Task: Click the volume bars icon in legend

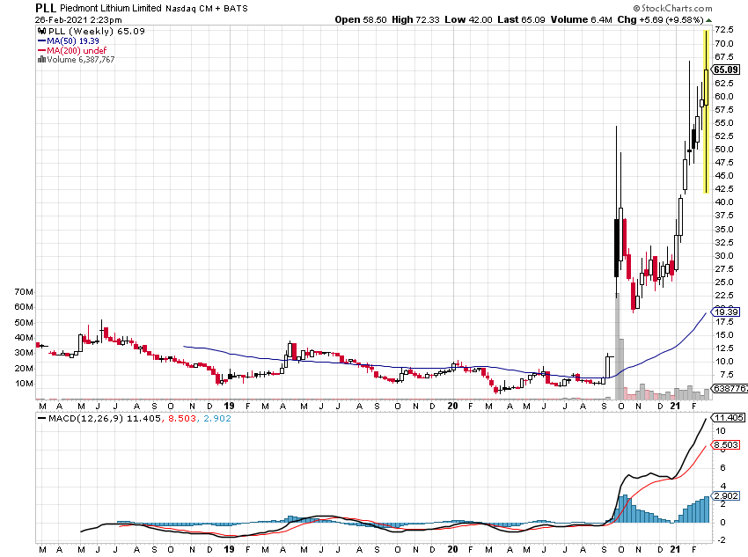Action: [41, 60]
